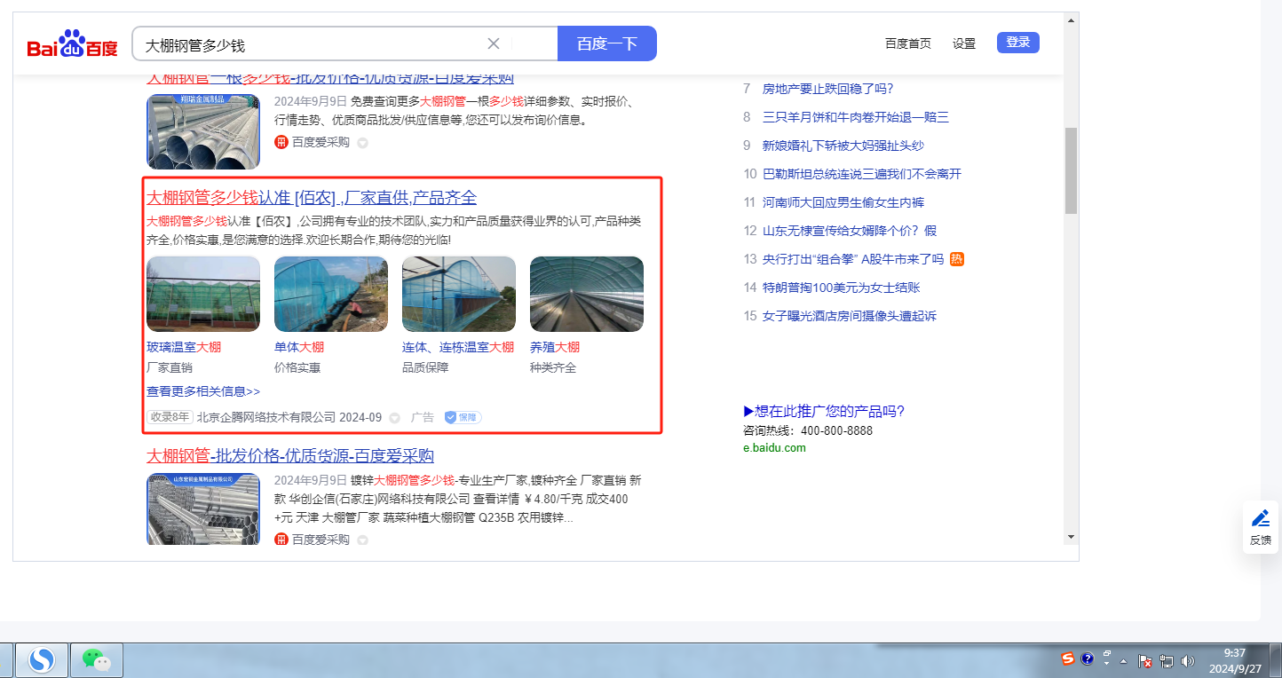
Task: Click the page scrollbar down arrow
Action: coord(1071,537)
